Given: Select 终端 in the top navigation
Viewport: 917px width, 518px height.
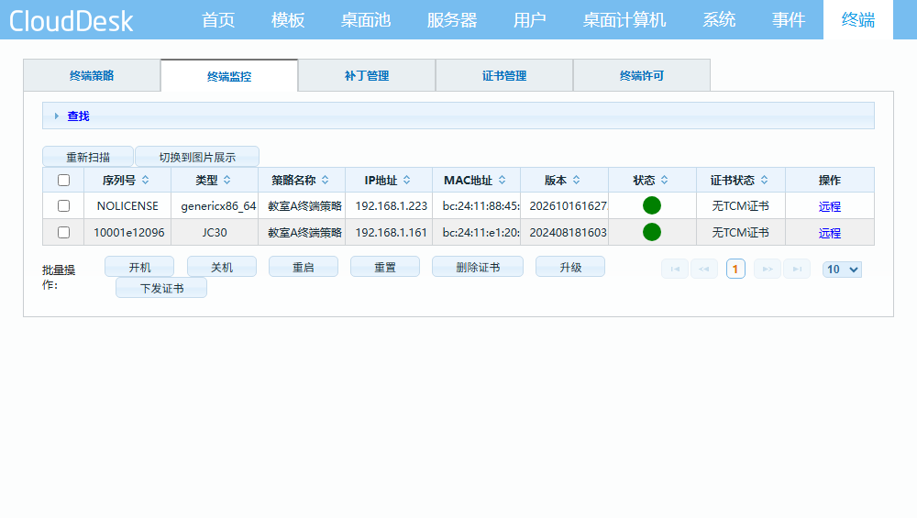Looking at the screenshot, I should pyautogui.click(x=858, y=20).
